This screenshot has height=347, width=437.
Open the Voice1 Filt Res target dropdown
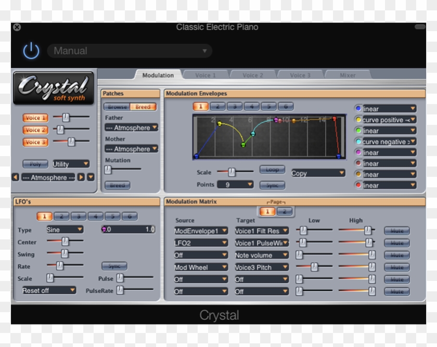(261, 231)
